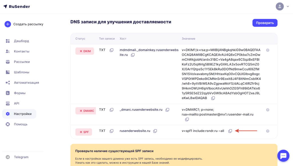Copy host rusenderwebsite.ru in SPF row

pyautogui.click(x=155, y=131)
